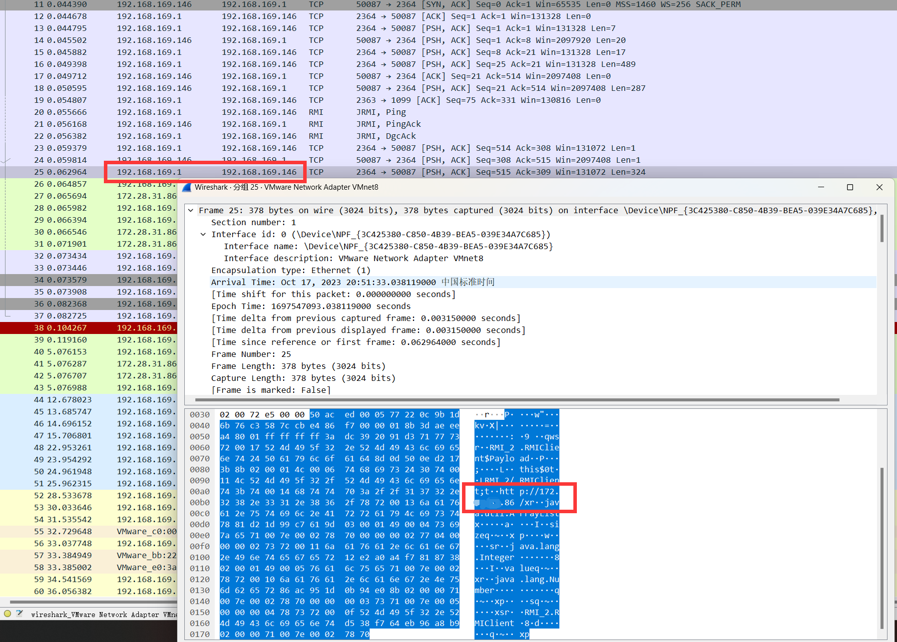Select packet 18 with Len=287

point(448,88)
